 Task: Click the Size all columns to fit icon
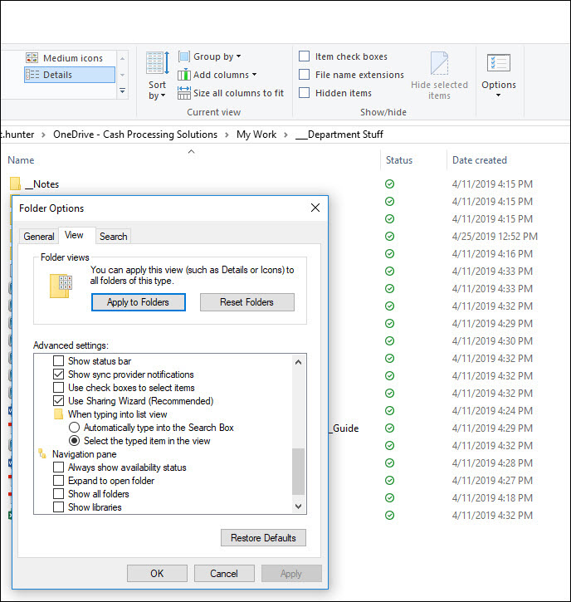184,94
